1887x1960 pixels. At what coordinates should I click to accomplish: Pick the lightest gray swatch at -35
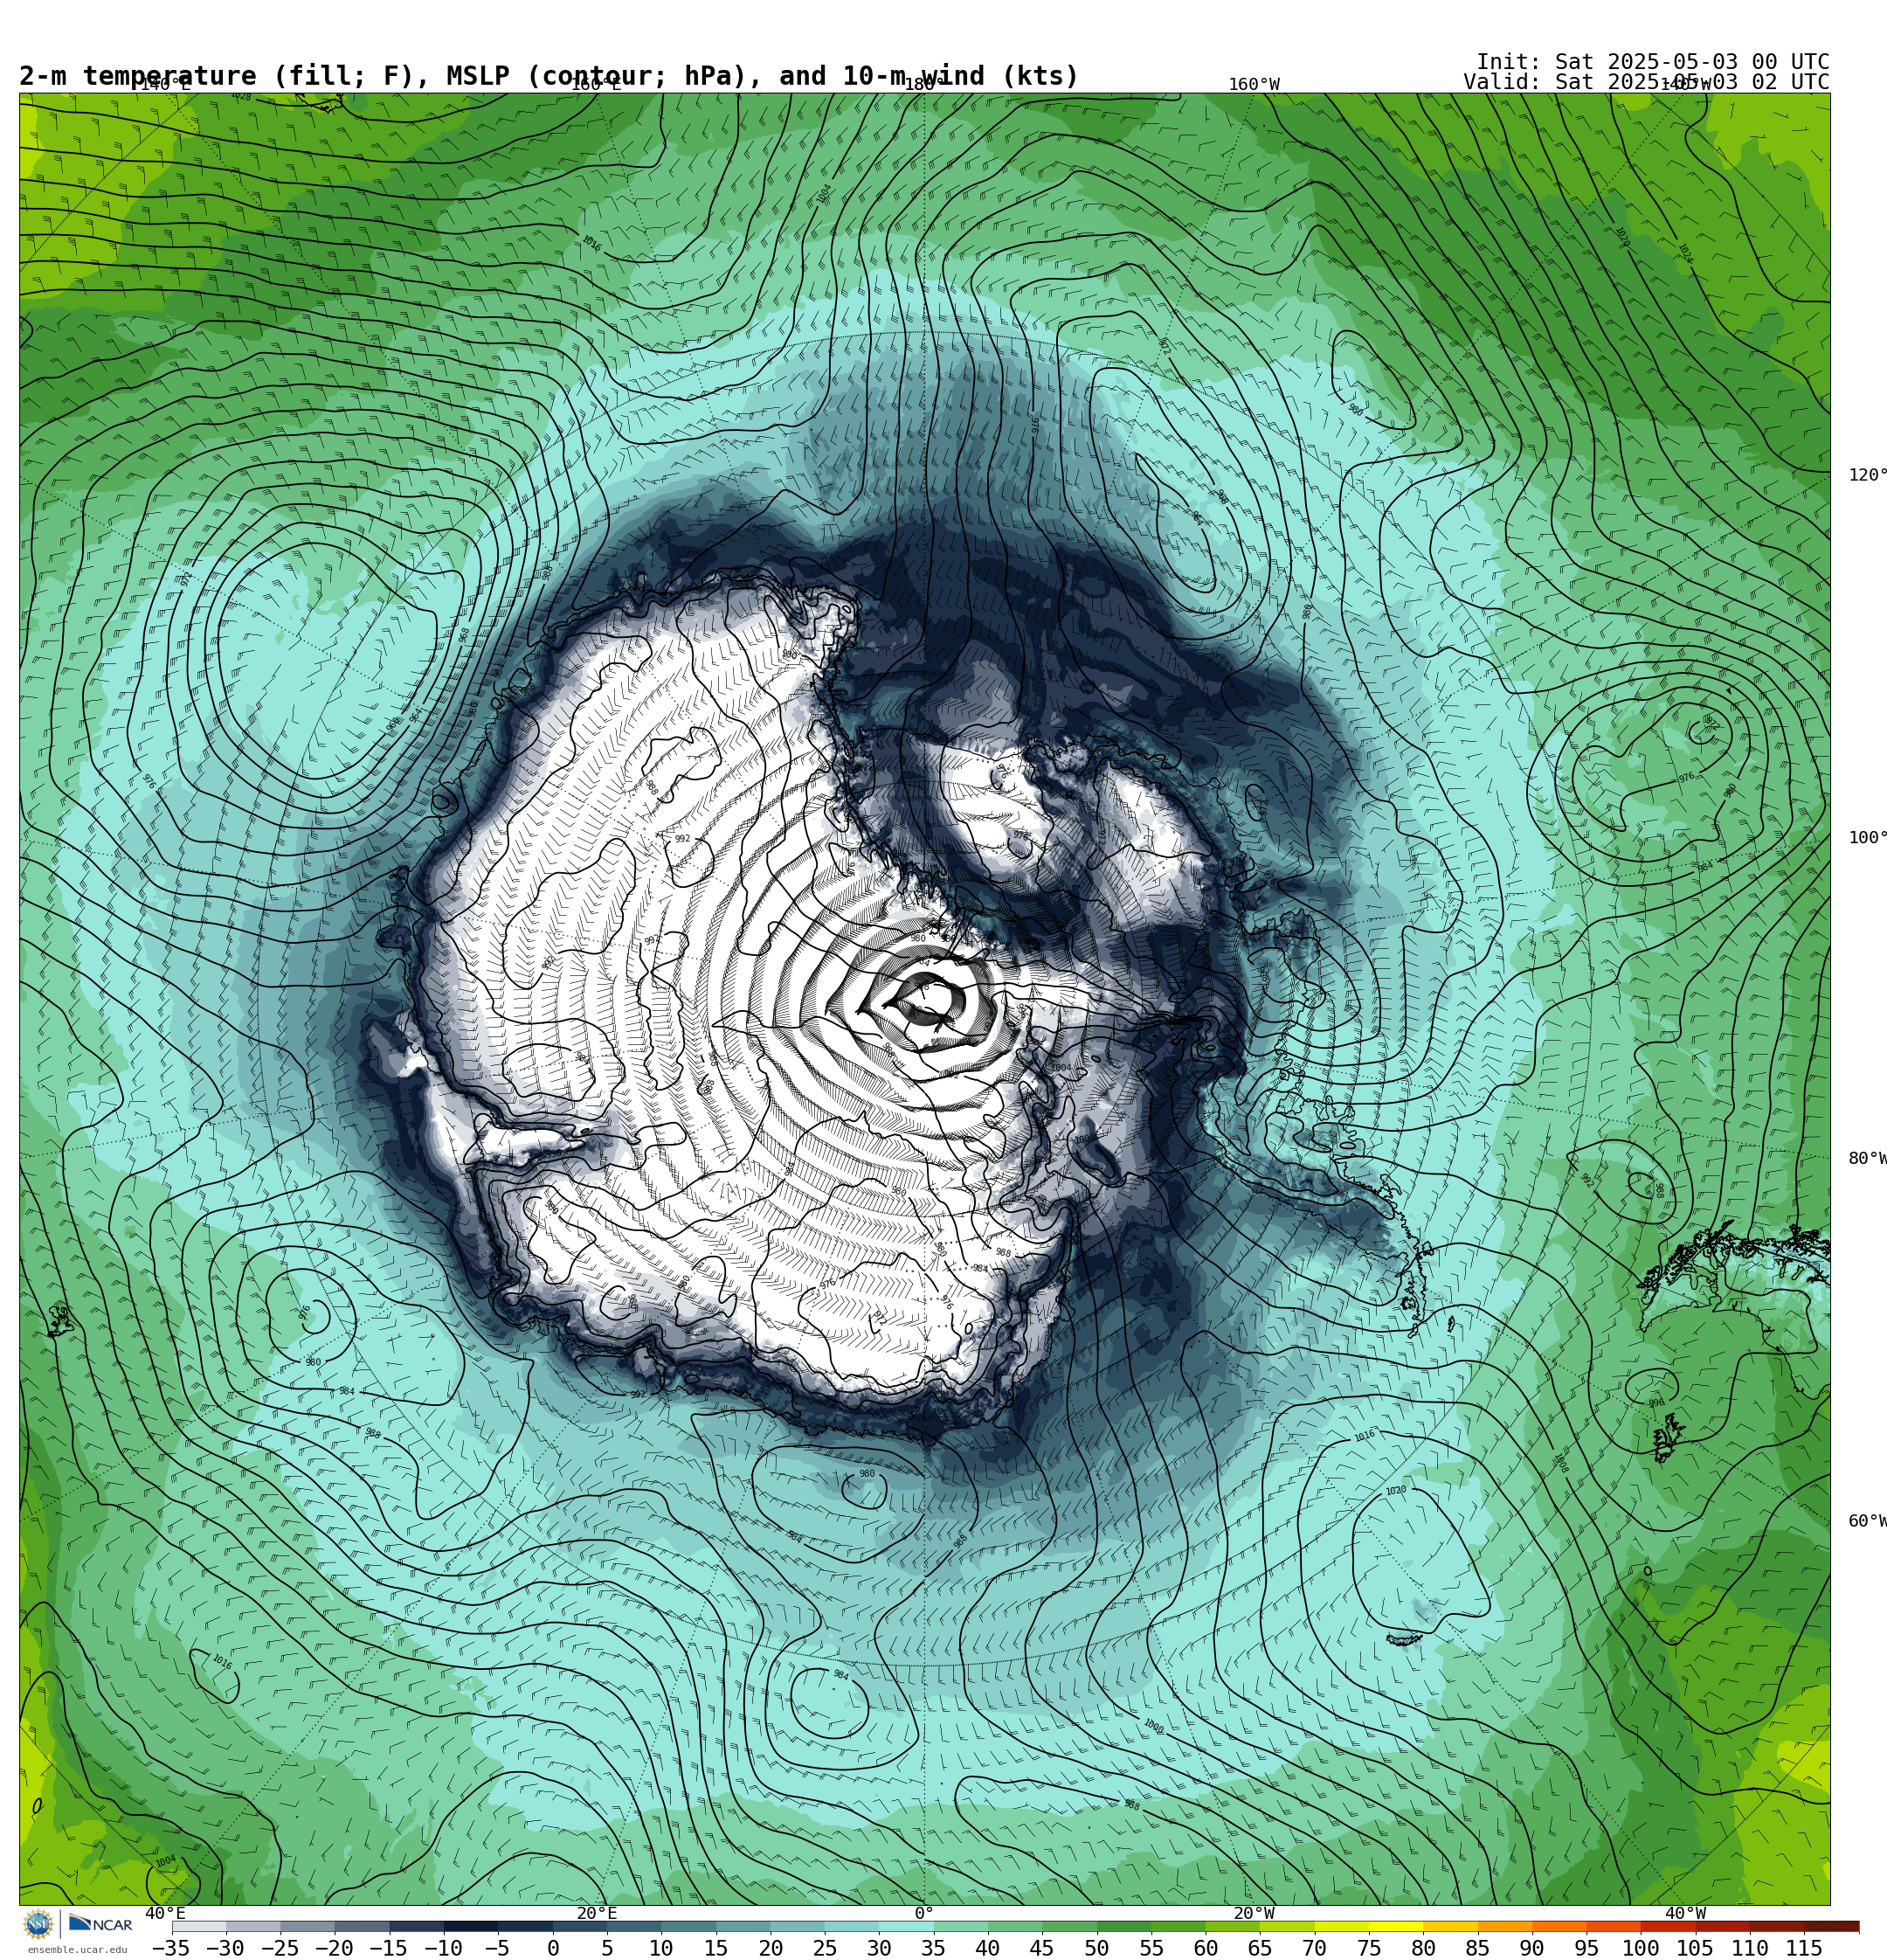(x=199, y=1926)
